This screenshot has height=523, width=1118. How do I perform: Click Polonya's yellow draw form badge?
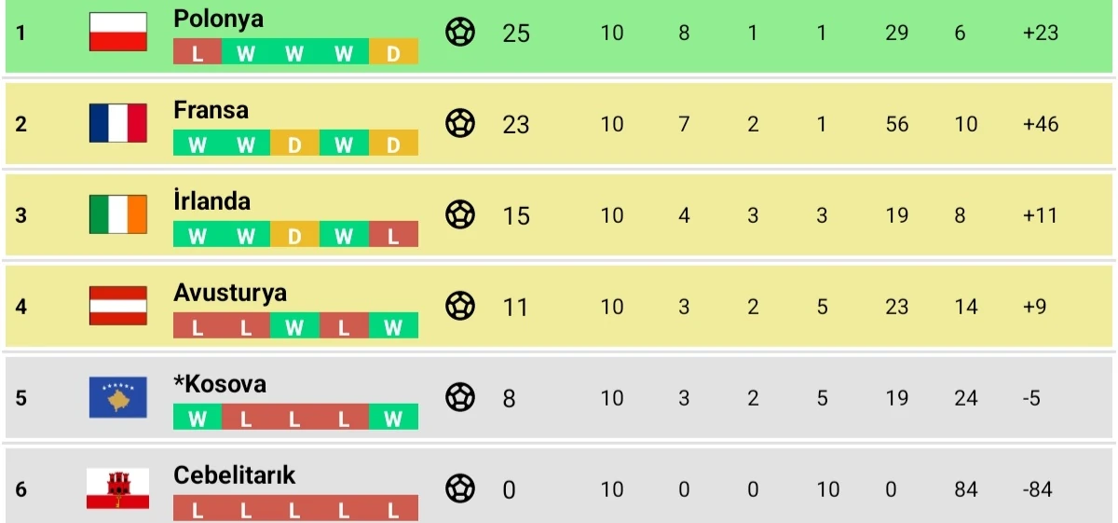(393, 54)
